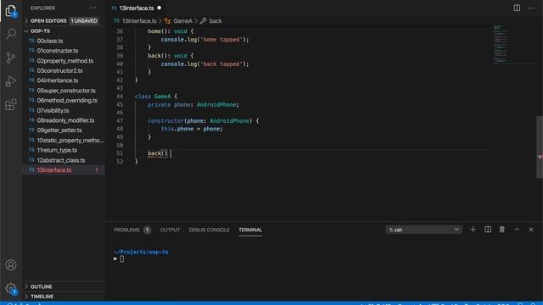The width and height of the screenshot is (543, 305).
Task: Open editor more actions ellipsis
Action: click(531, 8)
